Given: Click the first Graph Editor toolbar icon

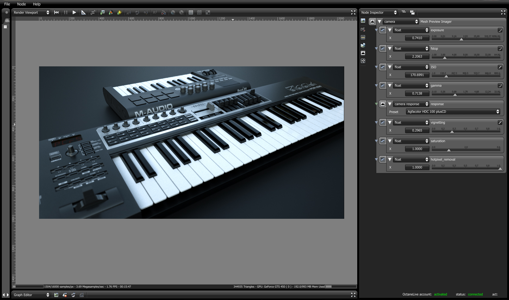Looking at the screenshot, I should (x=56, y=295).
